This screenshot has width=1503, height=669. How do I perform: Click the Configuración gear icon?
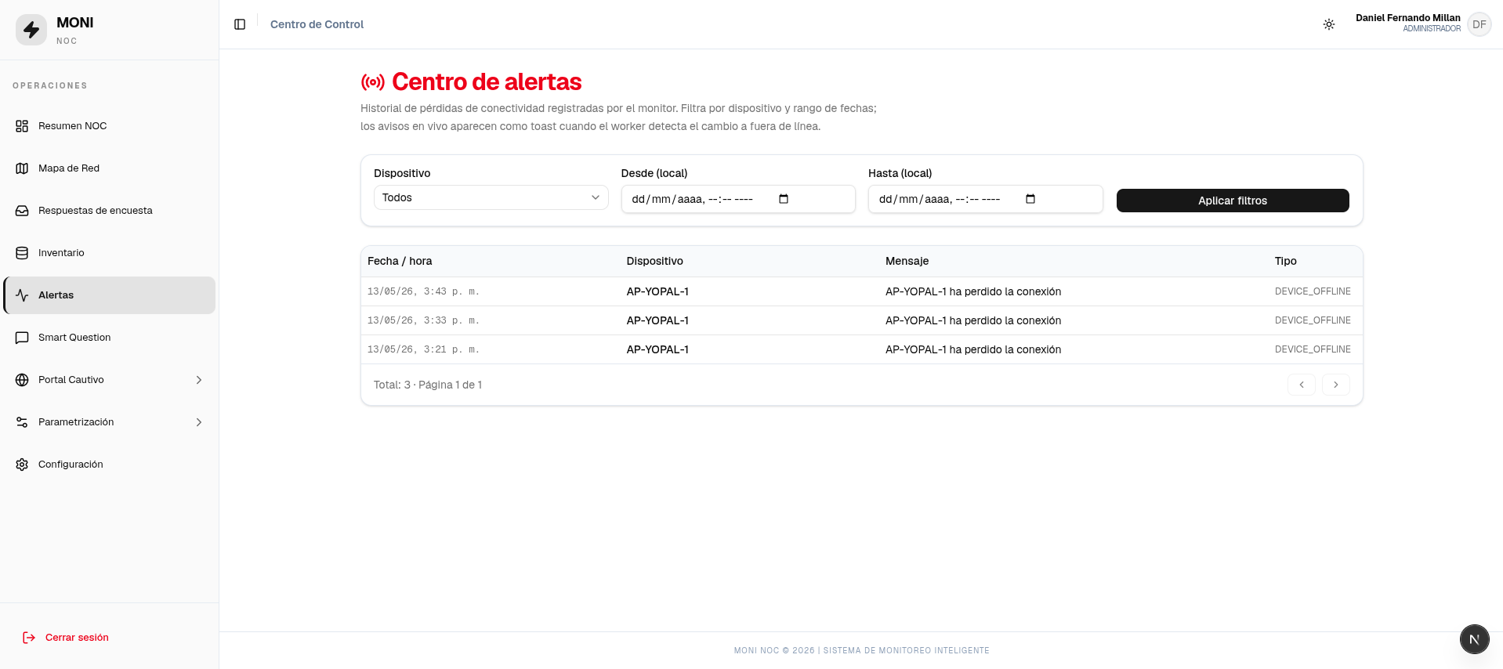[22, 465]
